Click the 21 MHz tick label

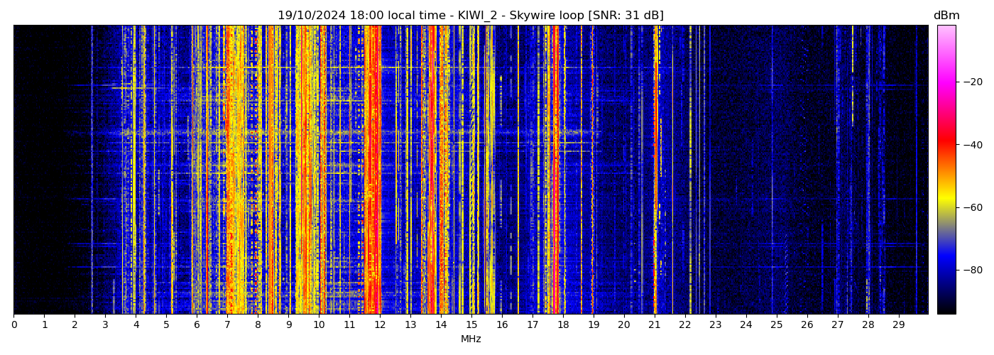coord(655,324)
